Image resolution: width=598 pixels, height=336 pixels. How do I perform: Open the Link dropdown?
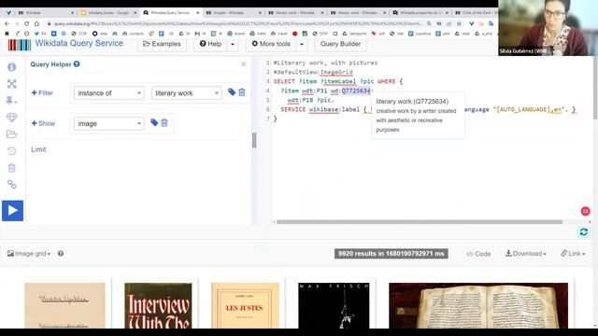point(573,253)
